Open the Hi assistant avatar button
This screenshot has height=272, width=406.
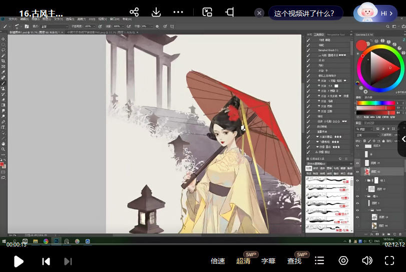(375, 13)
